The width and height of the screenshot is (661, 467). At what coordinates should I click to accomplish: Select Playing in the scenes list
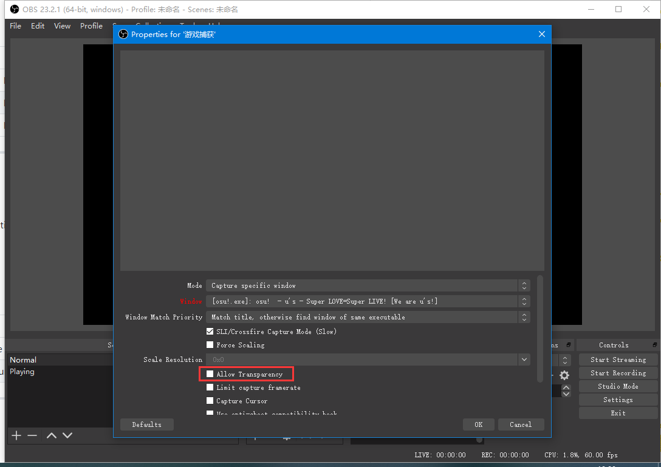click(22, 371)
